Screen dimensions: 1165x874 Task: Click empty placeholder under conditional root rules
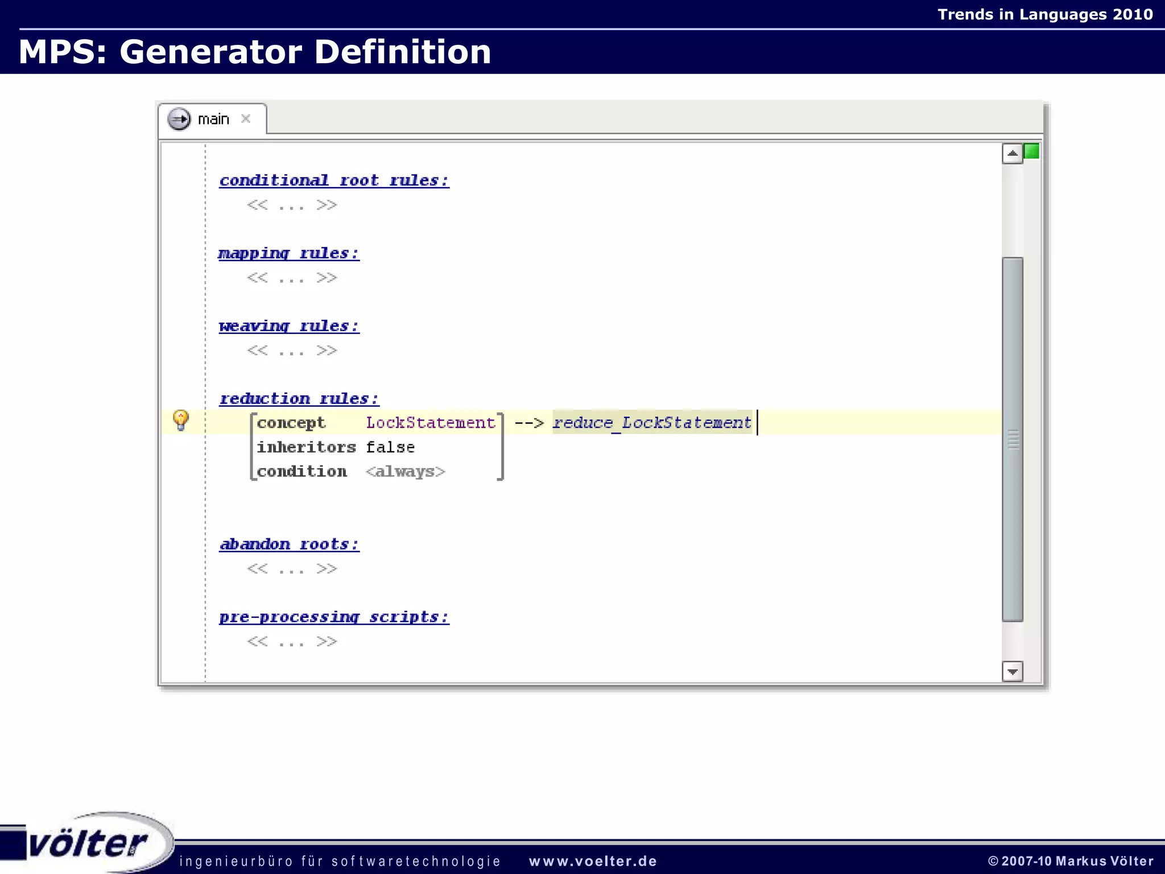click(x=292, y=205)
